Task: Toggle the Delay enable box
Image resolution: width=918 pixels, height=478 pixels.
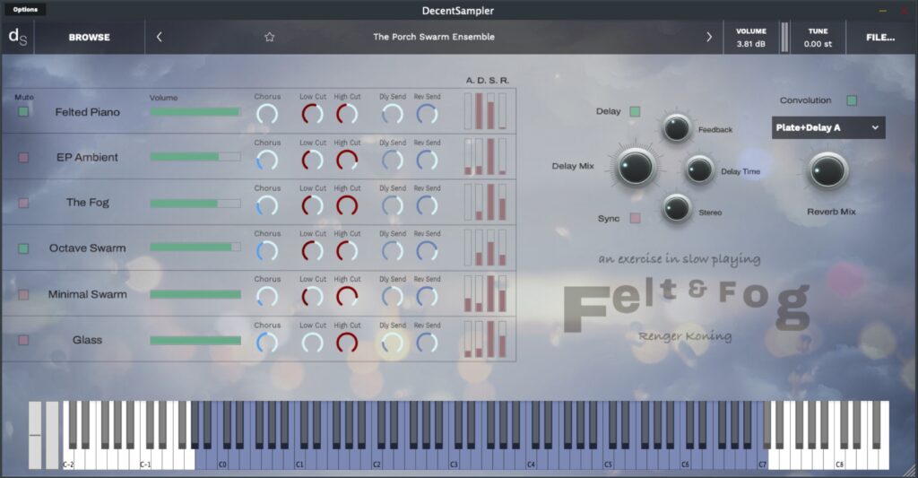Action: [635, 111]
